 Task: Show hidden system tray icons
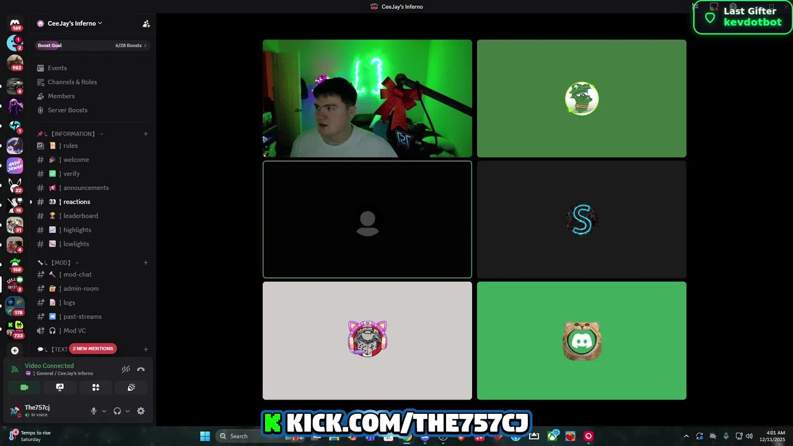tap(686, 436)
